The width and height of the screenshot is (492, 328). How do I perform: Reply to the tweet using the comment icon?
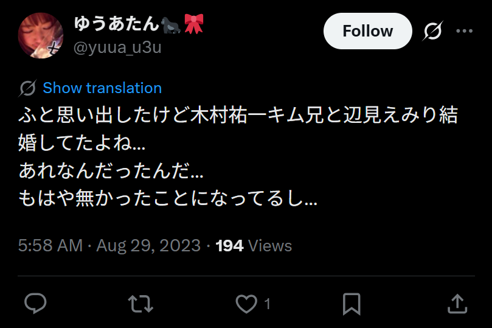[x=36, y=303]
